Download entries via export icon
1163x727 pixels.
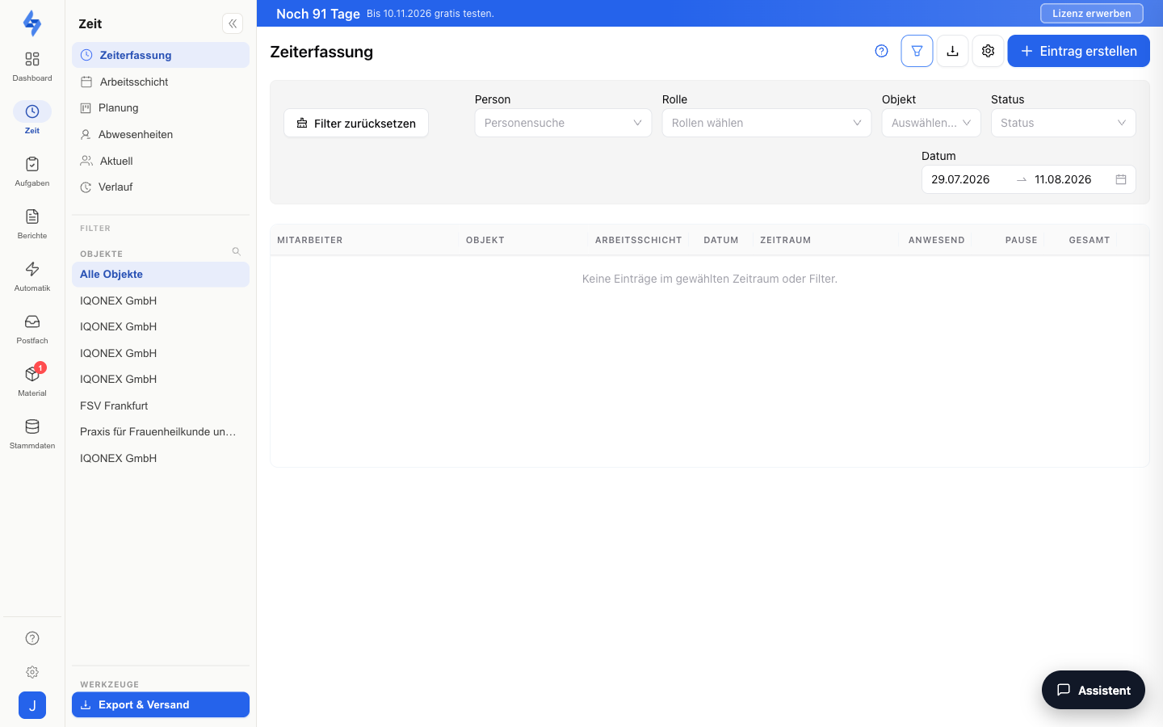click(x=953, y=51)
